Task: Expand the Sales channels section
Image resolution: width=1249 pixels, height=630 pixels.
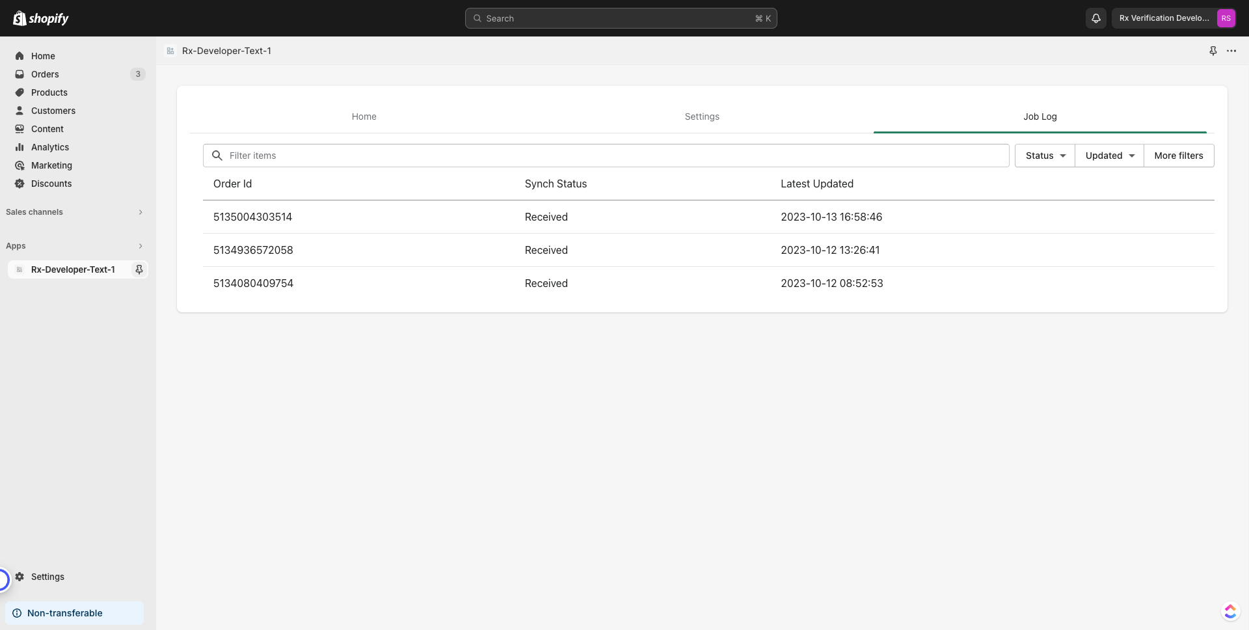Action: [x=141, y=212]
